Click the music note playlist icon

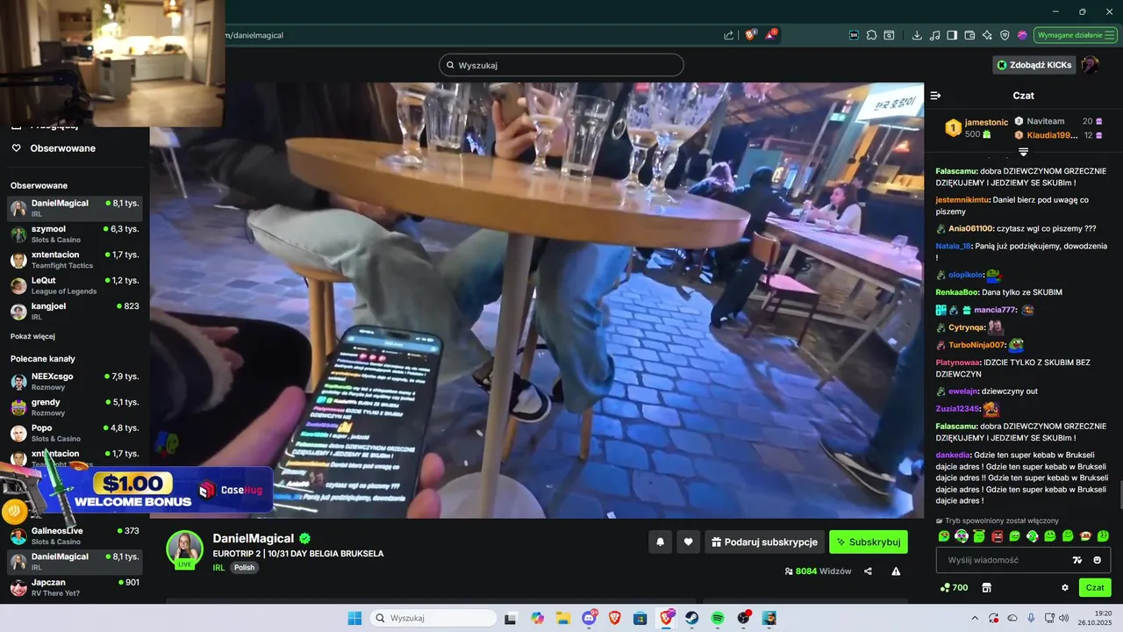[x=934, y=35]
